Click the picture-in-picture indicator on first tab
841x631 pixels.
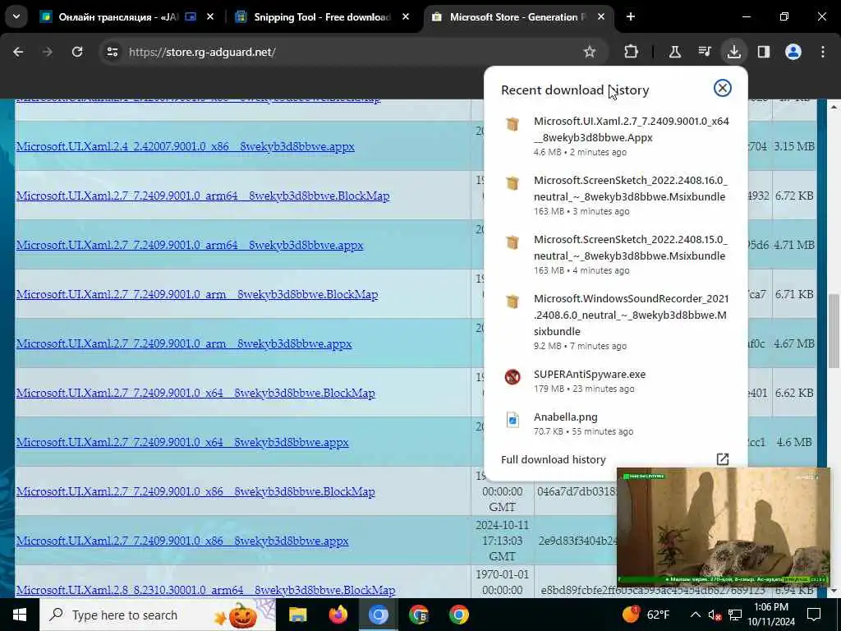pyautogui.click(x=191, y=17)
